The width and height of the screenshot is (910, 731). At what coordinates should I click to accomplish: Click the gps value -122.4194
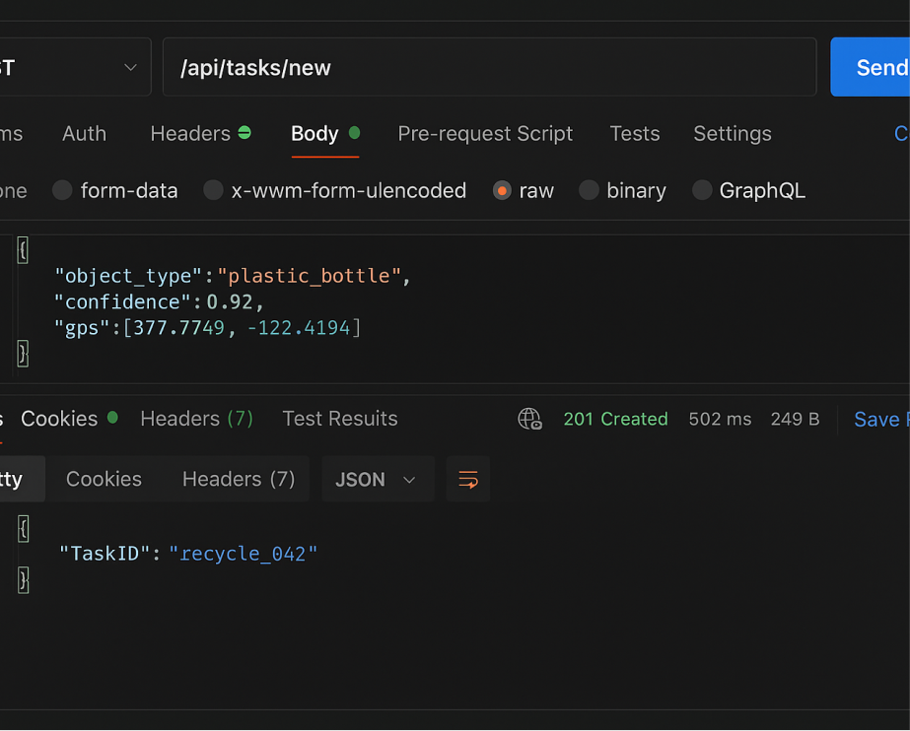click(299, 328)
